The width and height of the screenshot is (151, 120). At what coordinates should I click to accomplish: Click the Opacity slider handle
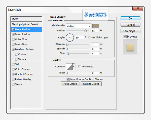pos(85,31)
